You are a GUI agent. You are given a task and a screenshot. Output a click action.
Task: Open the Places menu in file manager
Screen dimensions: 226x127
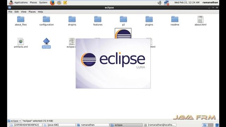[32, 12]
